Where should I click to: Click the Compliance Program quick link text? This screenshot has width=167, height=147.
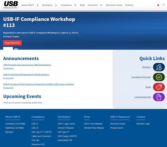(x=141, y=77)
